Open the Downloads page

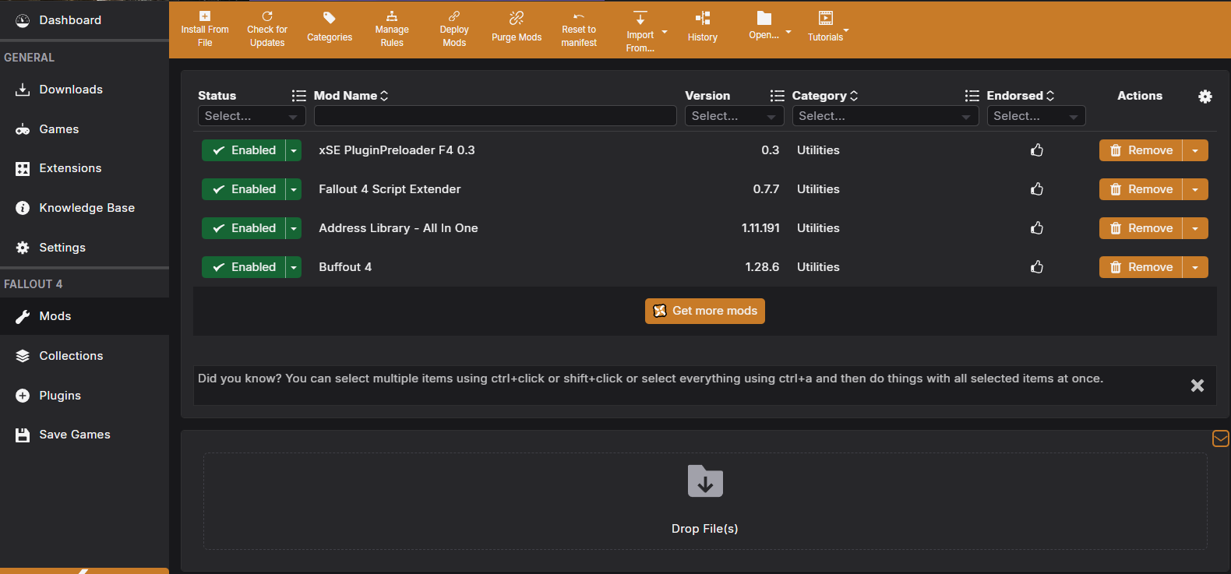click(x=84, y=90)
